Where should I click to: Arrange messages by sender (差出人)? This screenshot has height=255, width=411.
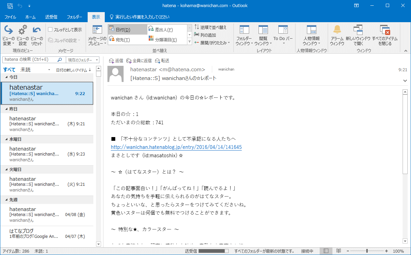point(167,30)
